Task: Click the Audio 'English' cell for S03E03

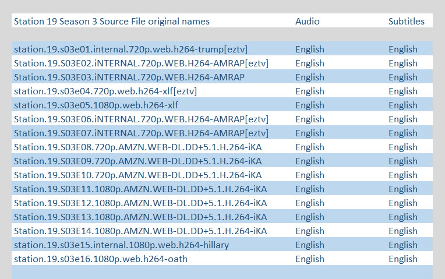Action: click(x=310, y=77)
